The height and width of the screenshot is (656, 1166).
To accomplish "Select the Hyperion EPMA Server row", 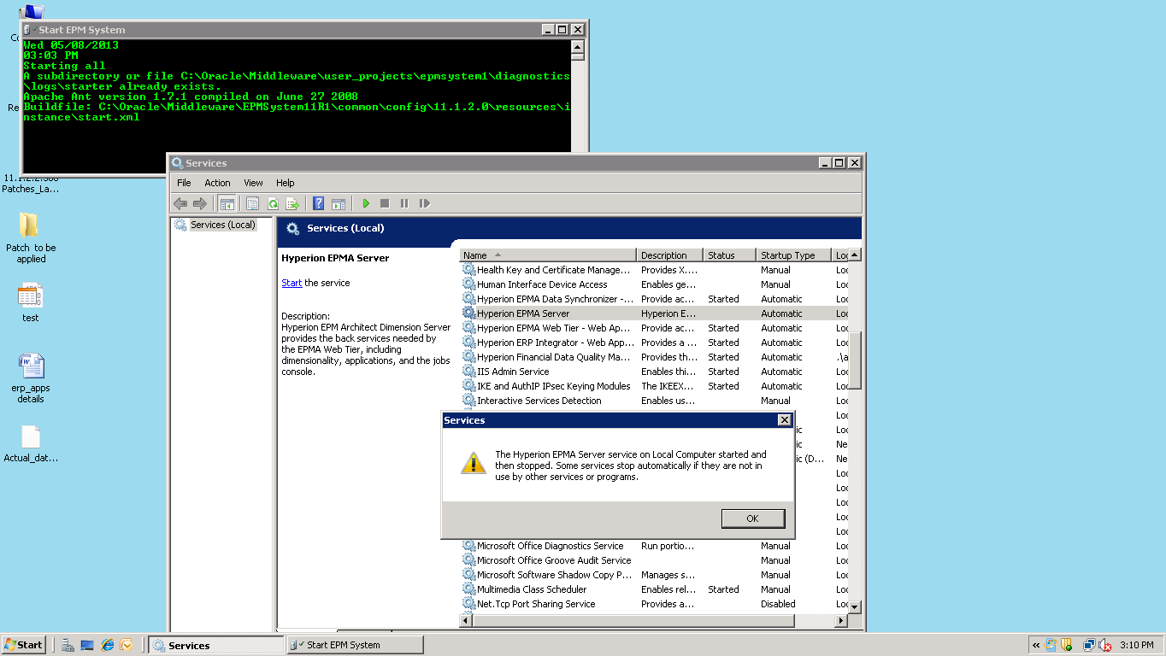I will click(x=654, y=313).
